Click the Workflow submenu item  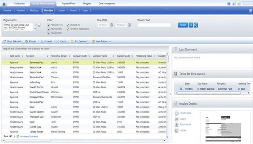(x=48, y=11)
